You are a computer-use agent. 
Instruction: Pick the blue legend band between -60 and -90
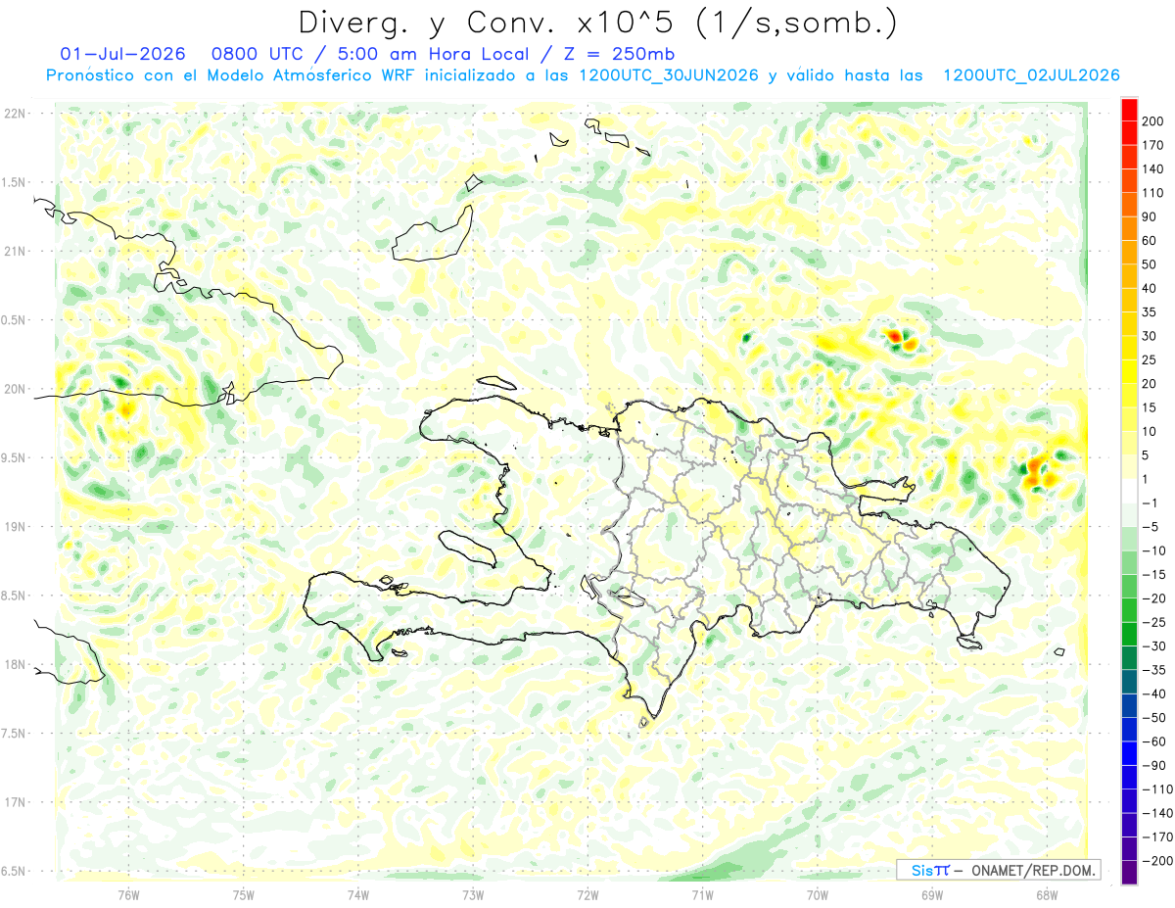(x=1129, y=754)
